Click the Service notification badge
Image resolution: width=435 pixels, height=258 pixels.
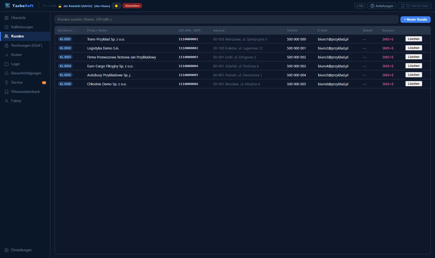(44, 83)
